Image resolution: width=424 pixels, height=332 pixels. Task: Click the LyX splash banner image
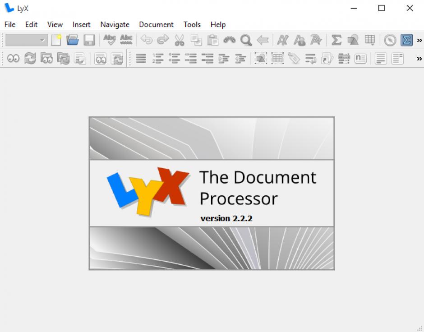(x=212, y=193)
